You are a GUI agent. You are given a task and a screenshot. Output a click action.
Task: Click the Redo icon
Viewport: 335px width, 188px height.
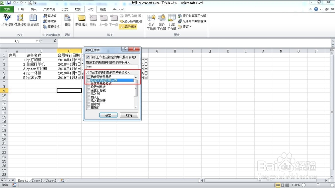[x=22, y=3]
